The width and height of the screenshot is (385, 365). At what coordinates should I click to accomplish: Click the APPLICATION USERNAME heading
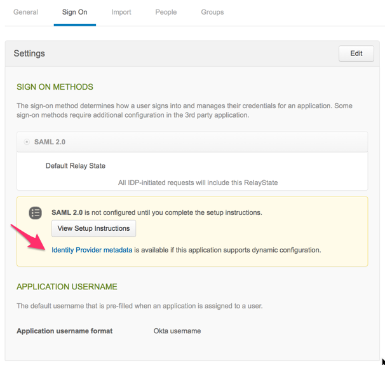click(67, 287)
